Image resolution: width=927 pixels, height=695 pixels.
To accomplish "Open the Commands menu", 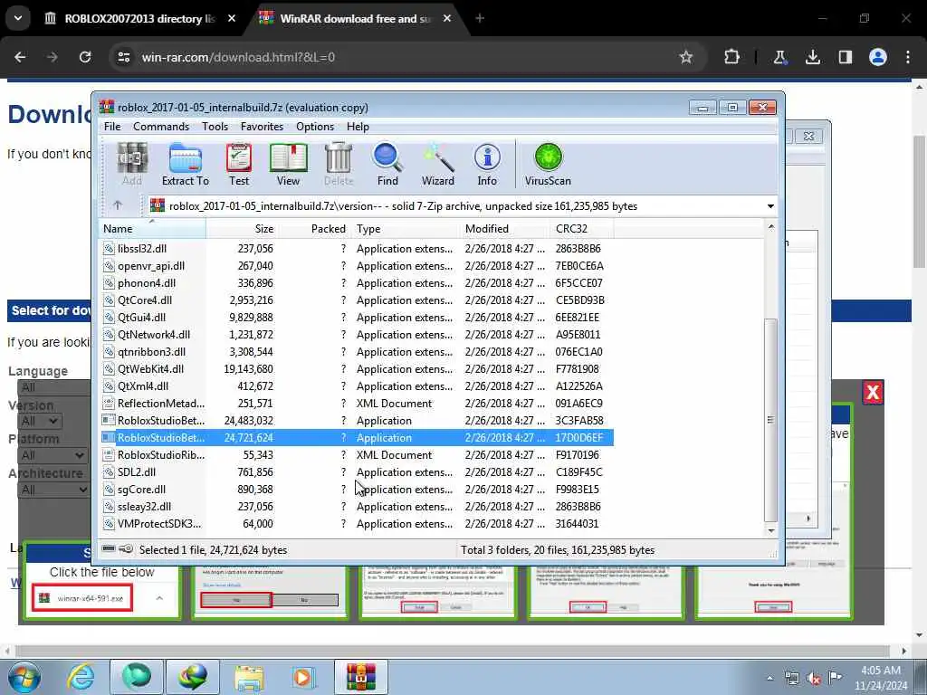I will click(161, 127).
